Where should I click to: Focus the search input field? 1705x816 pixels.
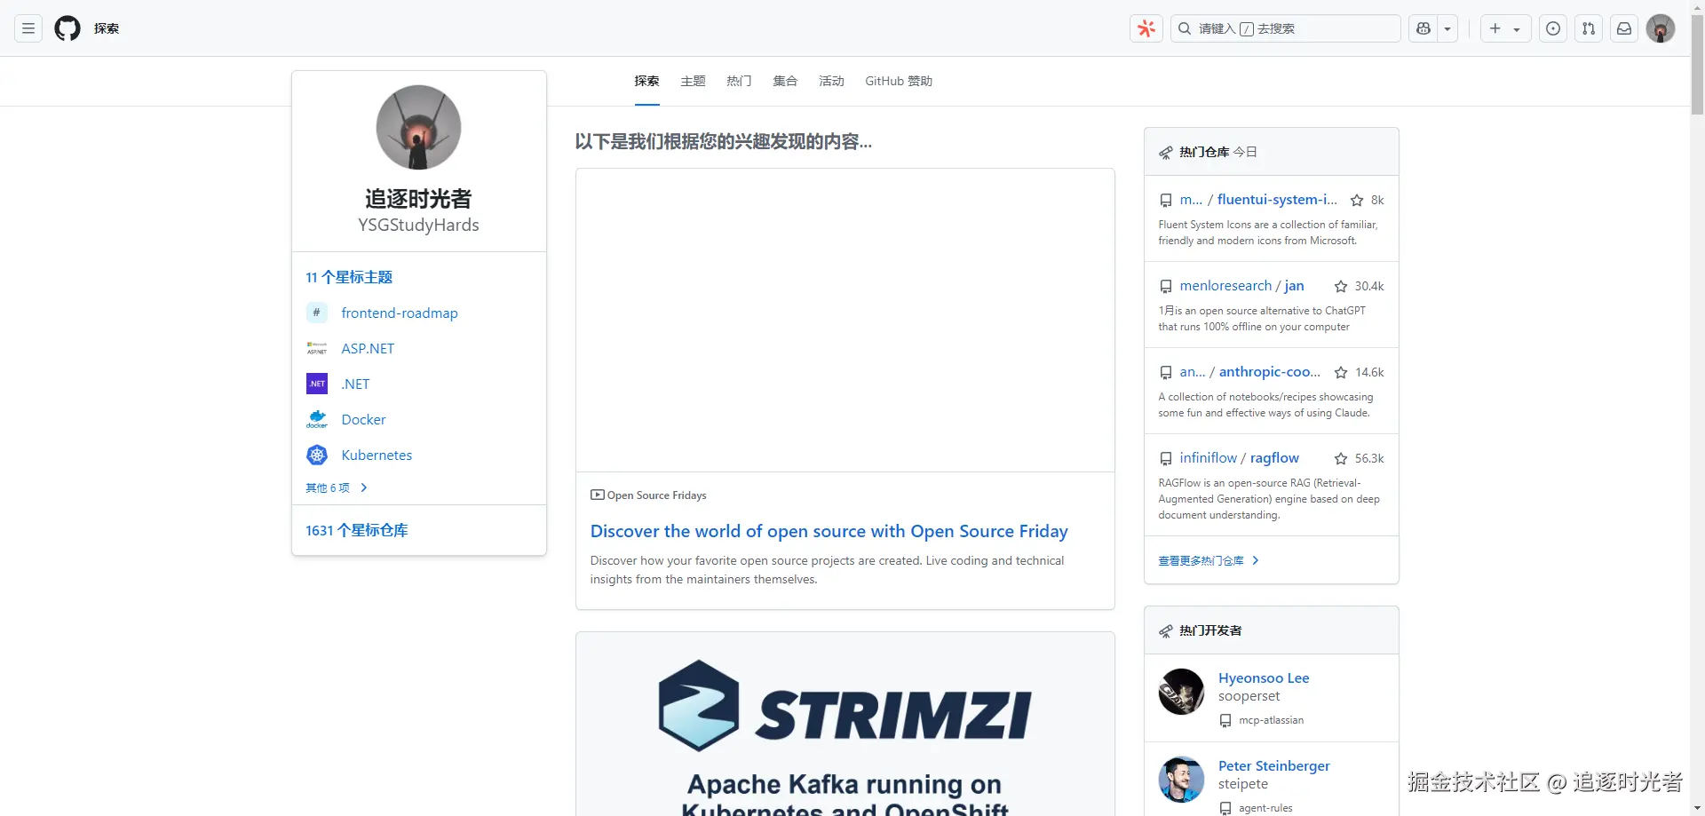point(1286,28)
